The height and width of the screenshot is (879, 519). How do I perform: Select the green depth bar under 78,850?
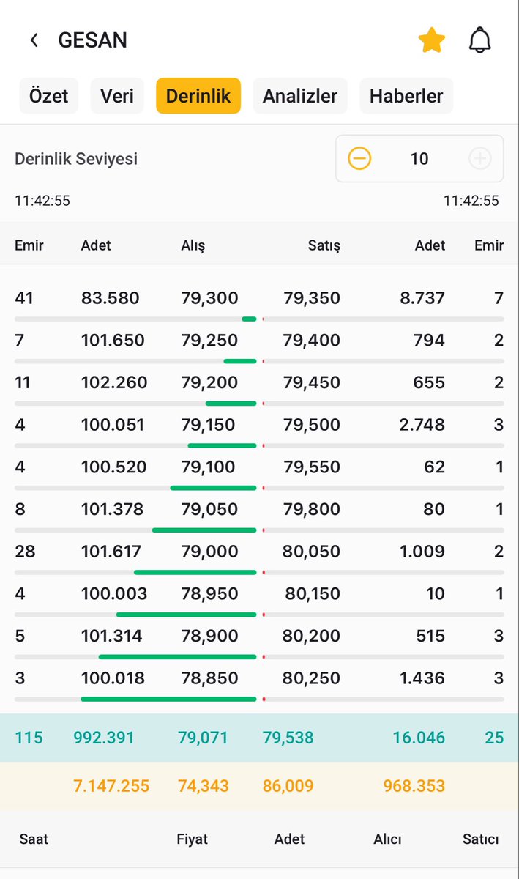(168, 699)
